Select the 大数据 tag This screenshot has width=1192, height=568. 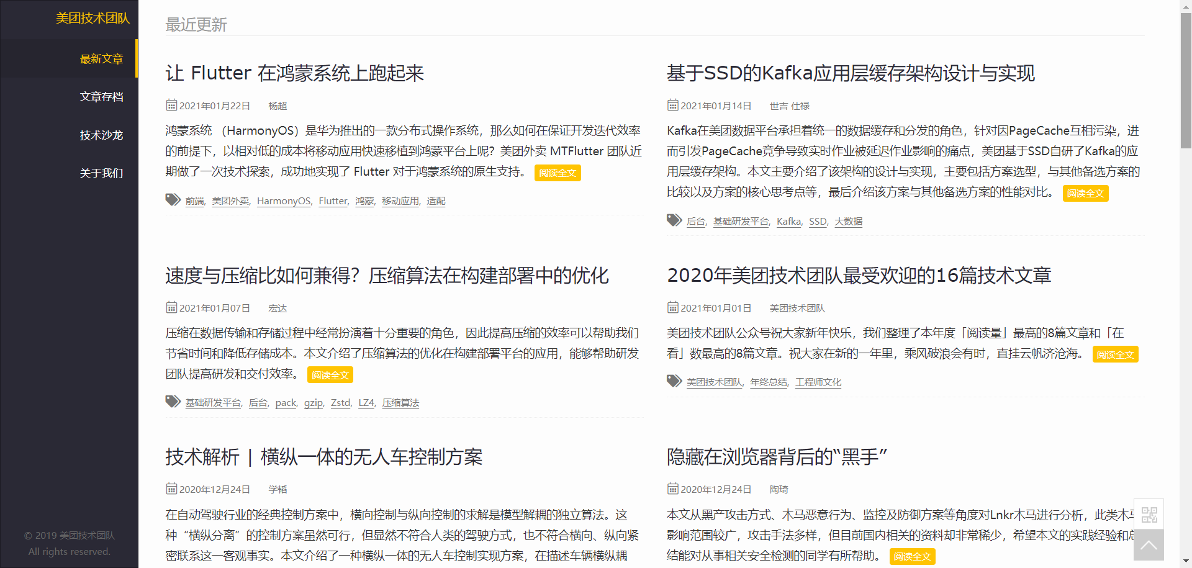tap(848, 222)
